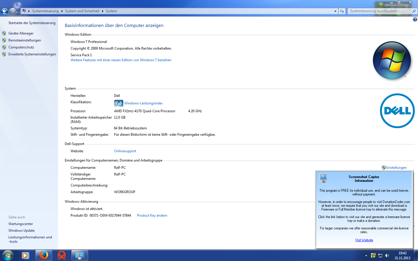Click the monitor icon in Screenshot Captor popup
The width and height of the screenshot is (418, 261).
coord(323,178)
